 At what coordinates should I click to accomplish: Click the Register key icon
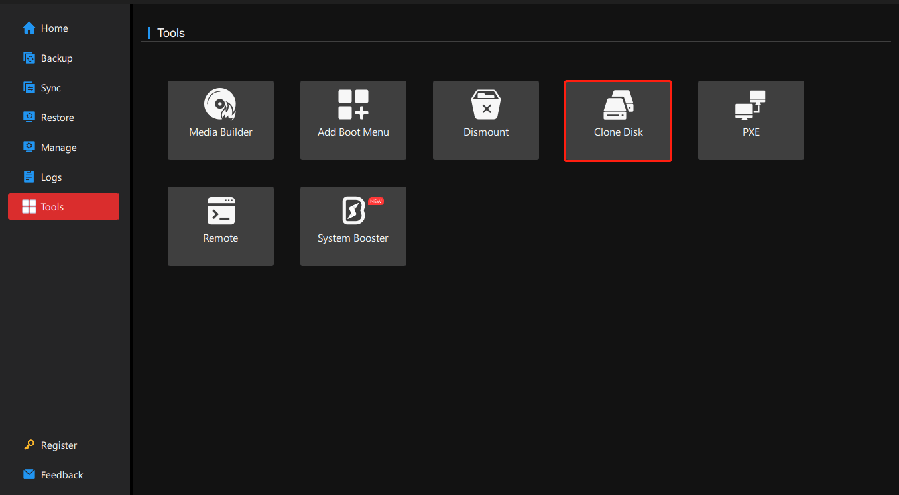pos(29,445)
